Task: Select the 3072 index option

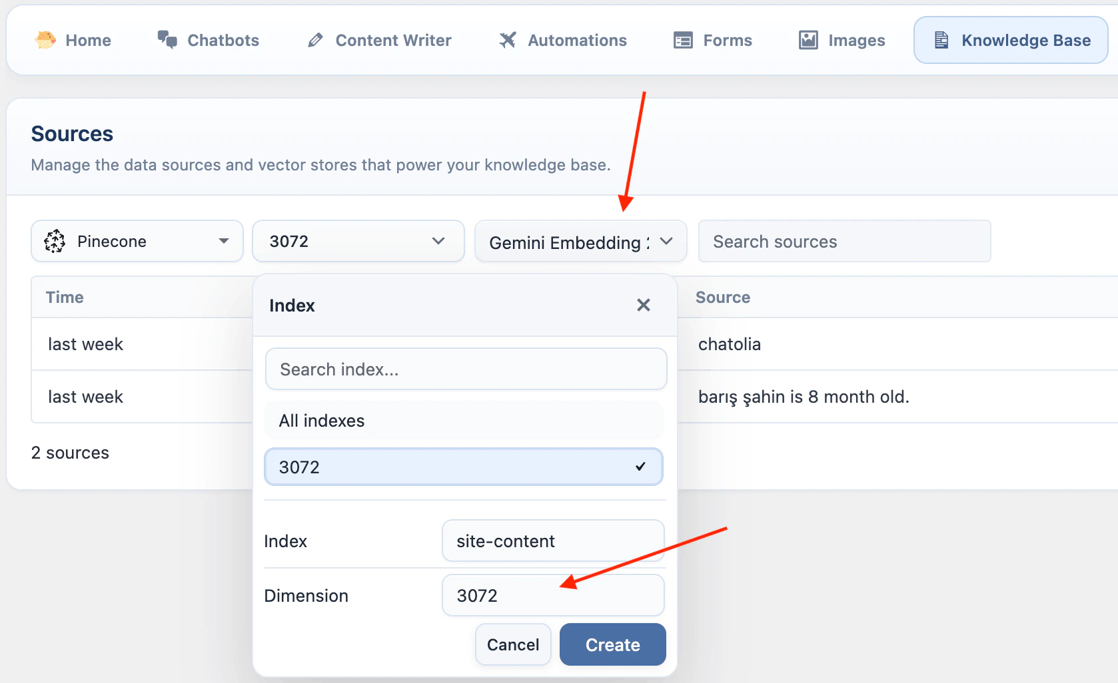Action: pos(464,467)
